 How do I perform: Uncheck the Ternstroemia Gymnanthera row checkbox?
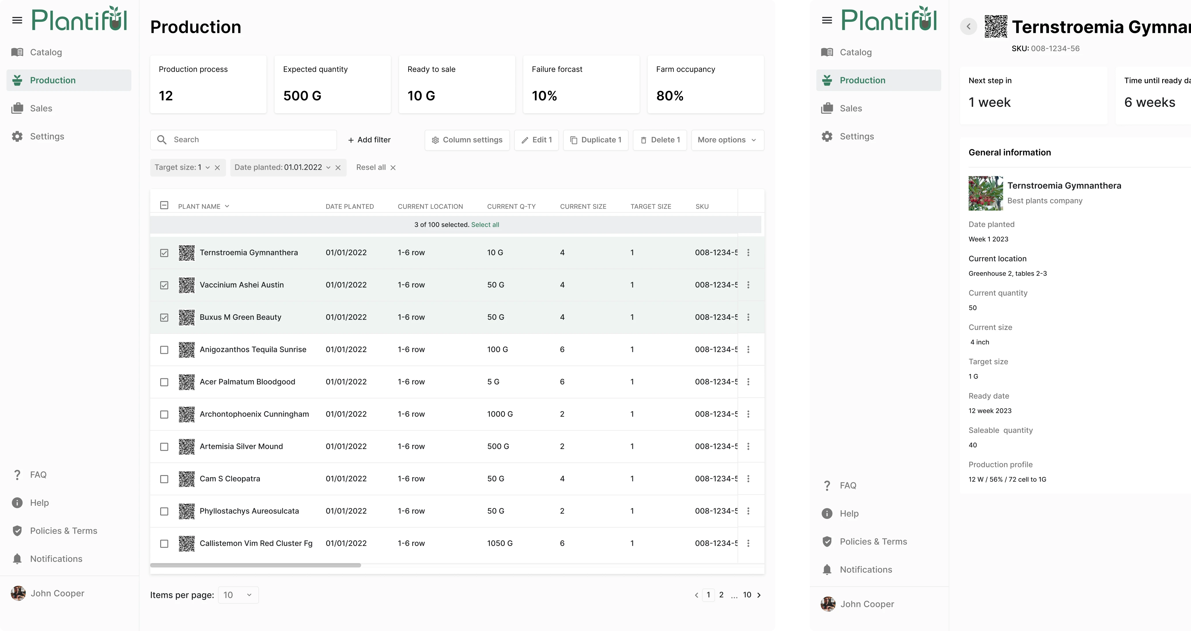coord(164,253)
